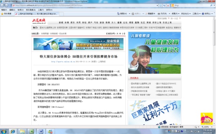Click the red Stop loading icon
Screen dimensions: 216x134
168,5
